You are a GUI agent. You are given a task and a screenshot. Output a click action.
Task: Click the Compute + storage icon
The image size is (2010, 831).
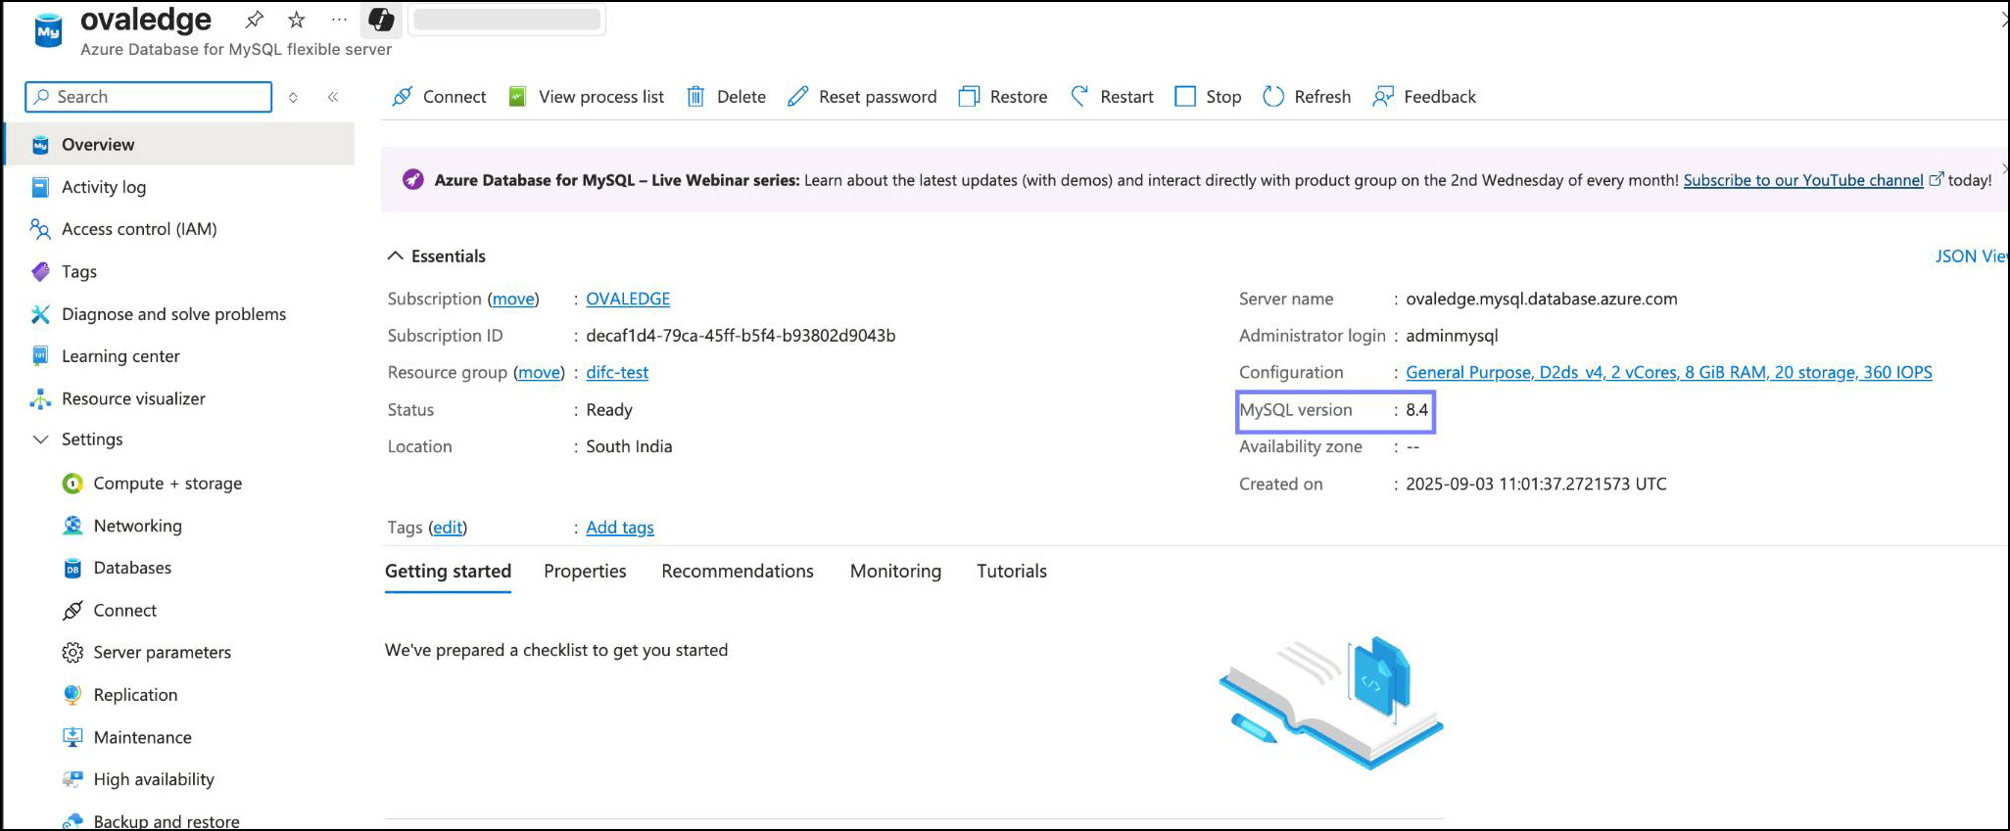click(x=72, y=484)
